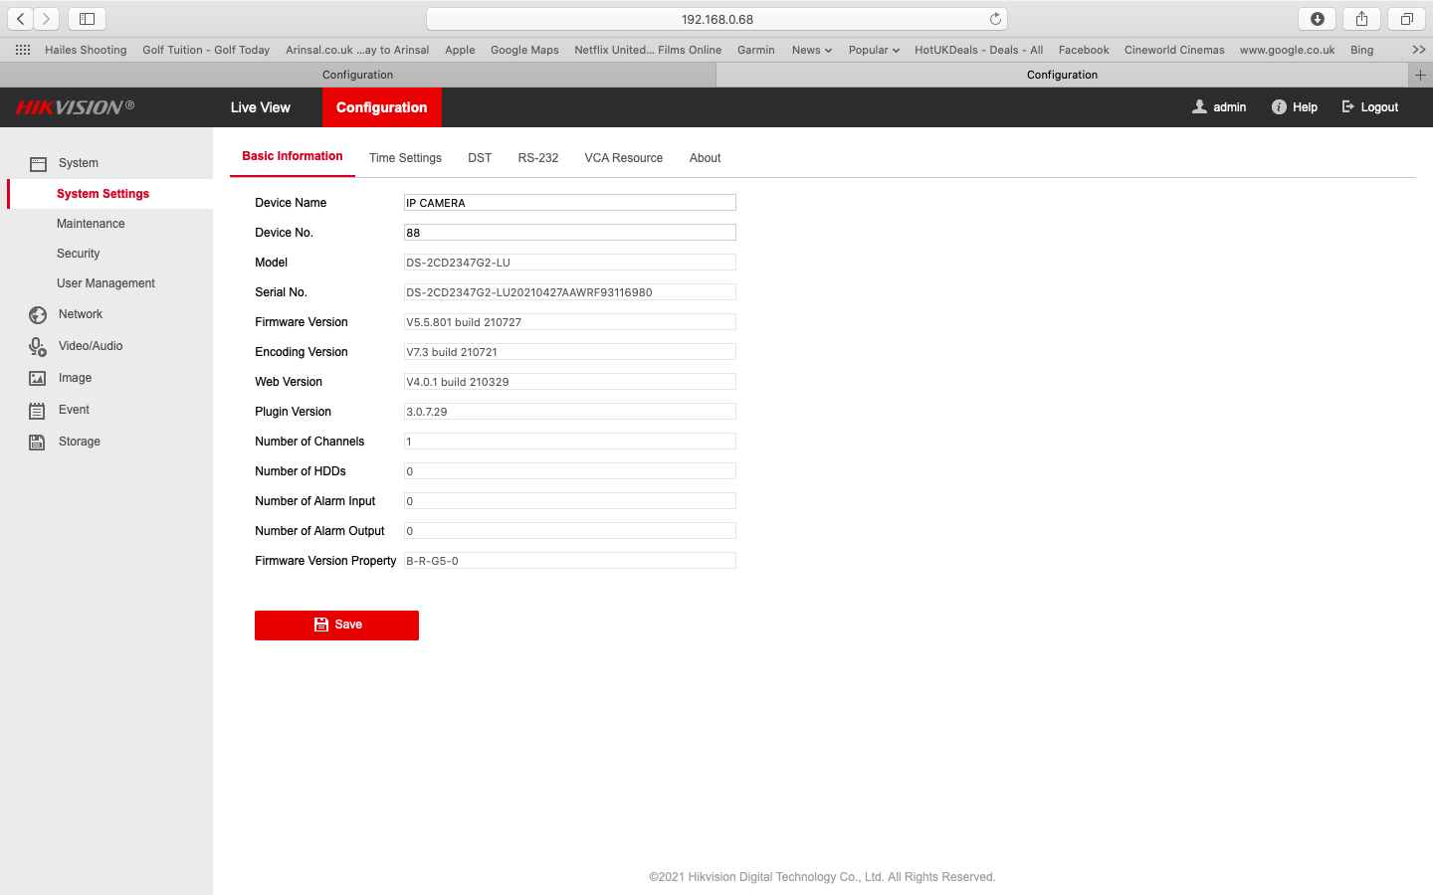Click Safari's share icon
The height and width of the screenshot is (895, 1433).
coord(1361,18)
